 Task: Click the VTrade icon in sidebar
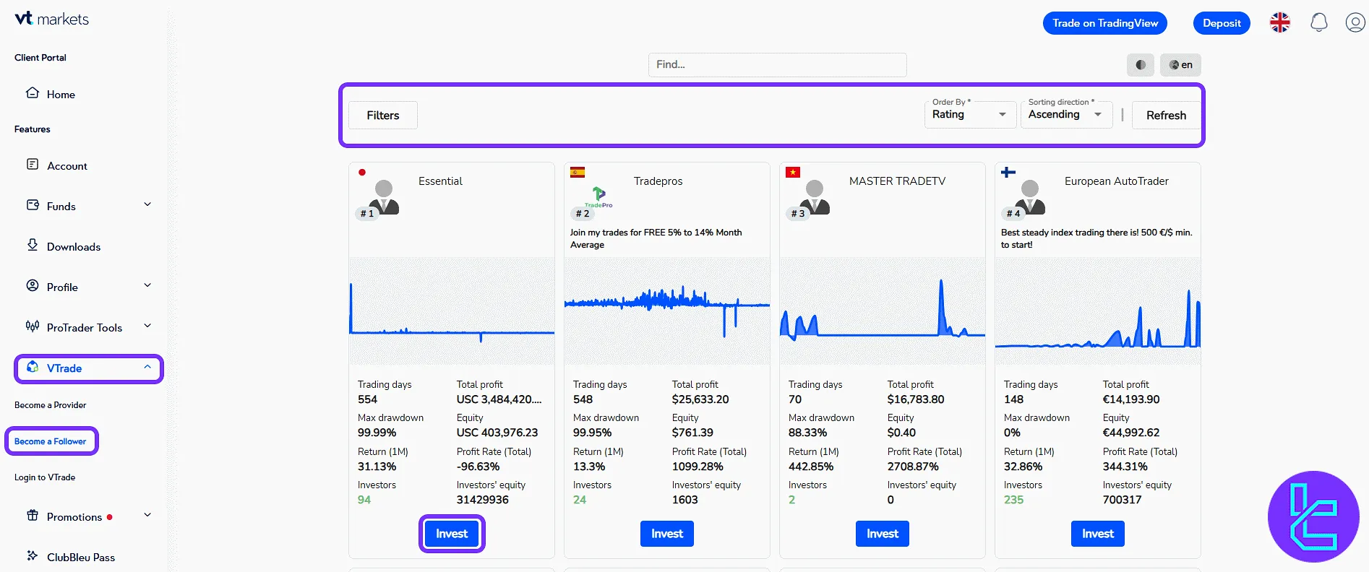click(33, 368)
